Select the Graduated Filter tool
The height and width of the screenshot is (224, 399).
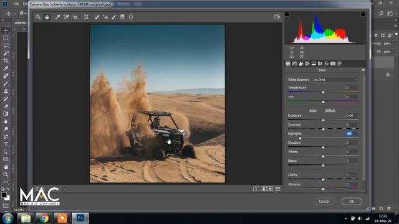coord(122,17)
